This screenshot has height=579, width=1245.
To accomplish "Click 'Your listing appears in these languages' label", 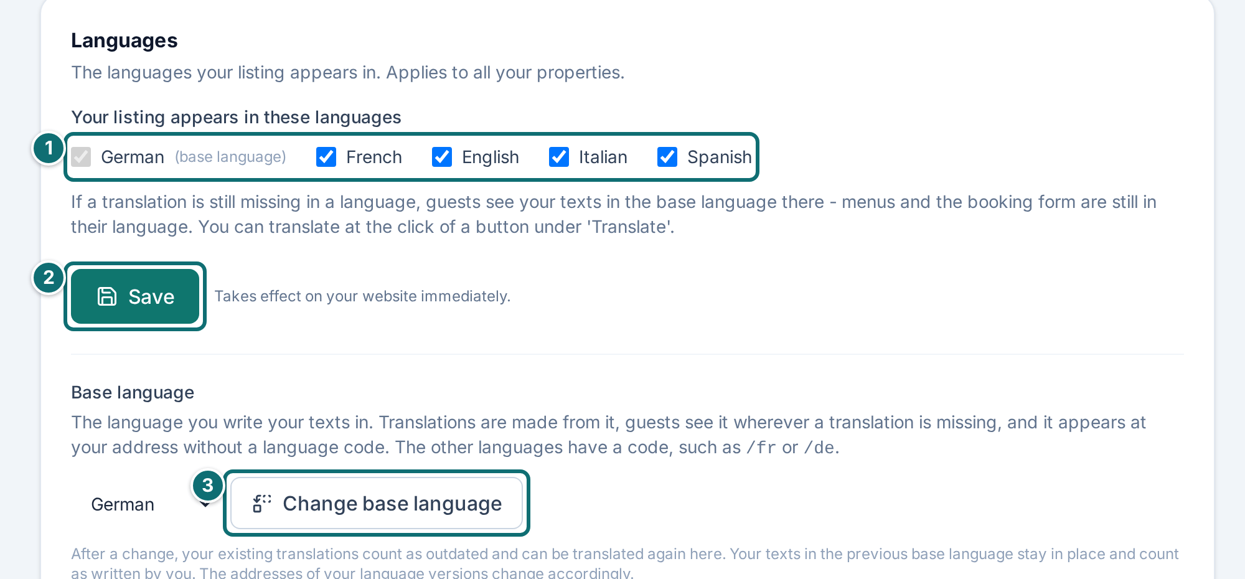I will coord(236,117).
